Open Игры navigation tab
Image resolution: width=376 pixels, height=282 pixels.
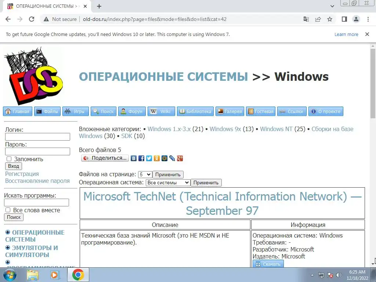(76, 111)
